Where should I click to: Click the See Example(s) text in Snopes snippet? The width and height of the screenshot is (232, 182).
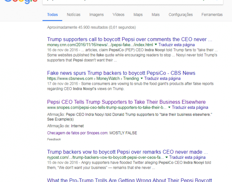(x=60, y=119)
